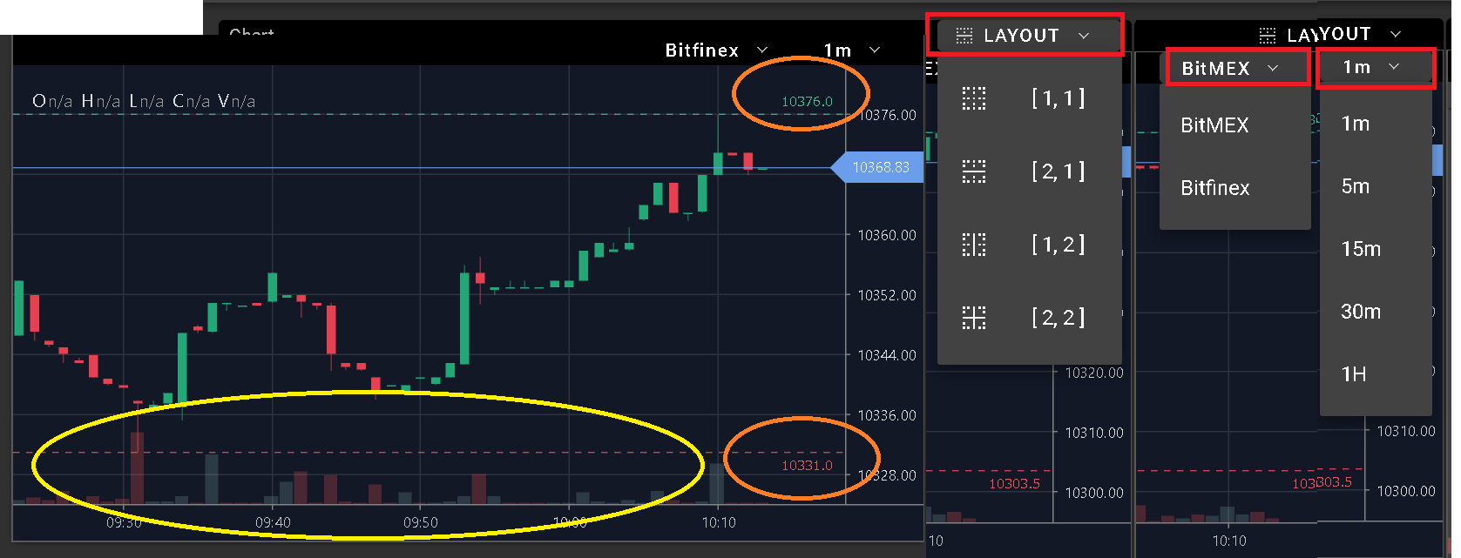Screen dimensions: 1461x558
Task: Open the LAYOUT dropdown in the rightmost panel
Action: tap(1329, 34)
